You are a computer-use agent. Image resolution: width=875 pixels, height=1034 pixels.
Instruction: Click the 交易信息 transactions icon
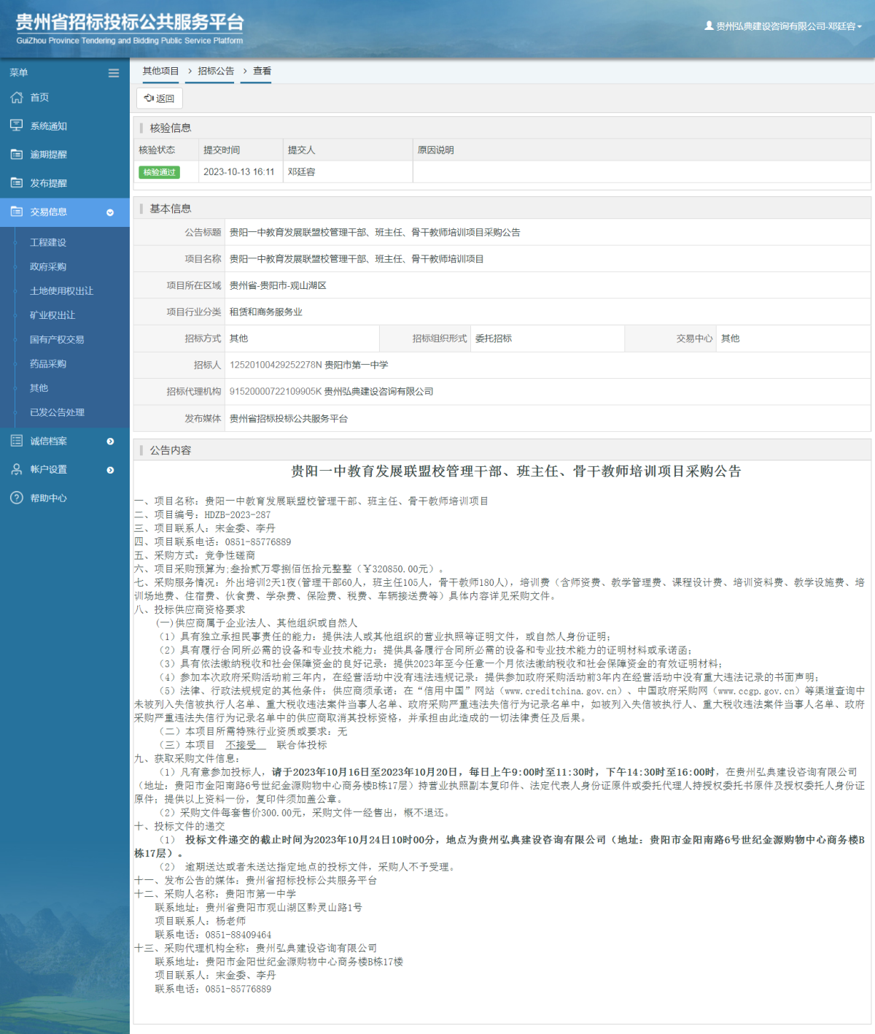16,212
